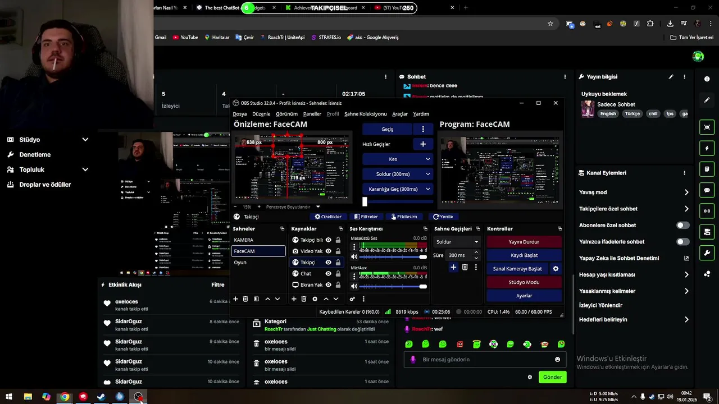Remove selected source with Kaynaklar trash icon
This screenshot has height=404, width=719.
point(304,299)
